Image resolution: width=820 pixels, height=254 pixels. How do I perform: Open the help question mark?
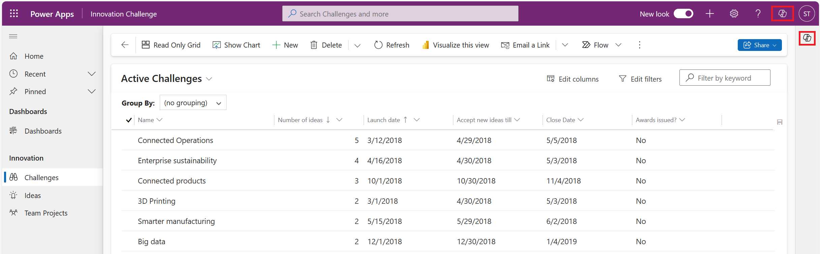[x=758, y=14]
